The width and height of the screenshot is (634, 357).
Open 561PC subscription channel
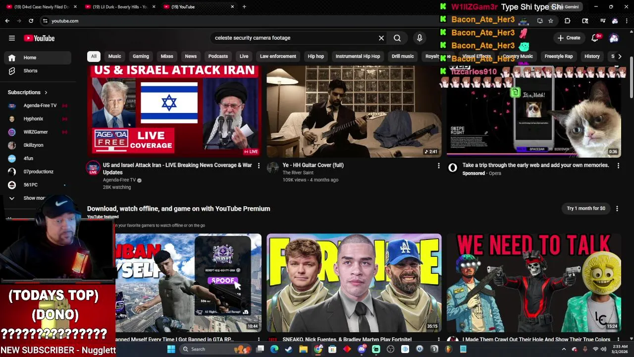(38, 185)
